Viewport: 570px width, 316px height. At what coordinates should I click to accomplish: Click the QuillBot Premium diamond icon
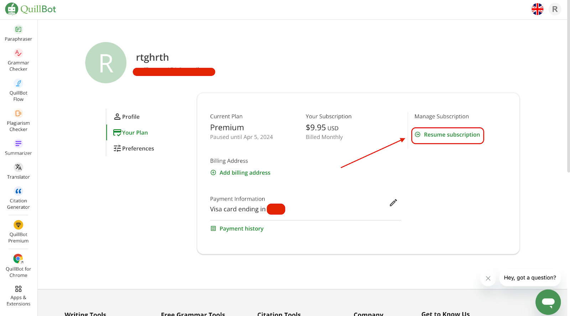[18, 225]
